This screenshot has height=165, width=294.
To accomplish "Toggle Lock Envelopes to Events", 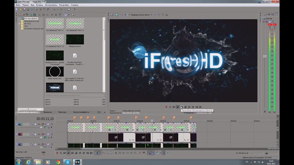I will (164, 153).
